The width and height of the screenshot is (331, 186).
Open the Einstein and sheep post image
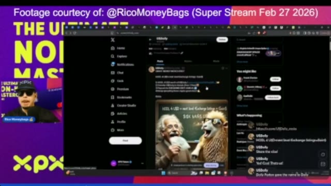point(192,134)
